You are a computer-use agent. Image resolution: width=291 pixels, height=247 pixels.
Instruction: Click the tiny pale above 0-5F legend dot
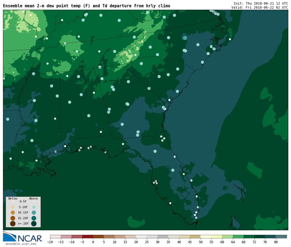(34, 201)
